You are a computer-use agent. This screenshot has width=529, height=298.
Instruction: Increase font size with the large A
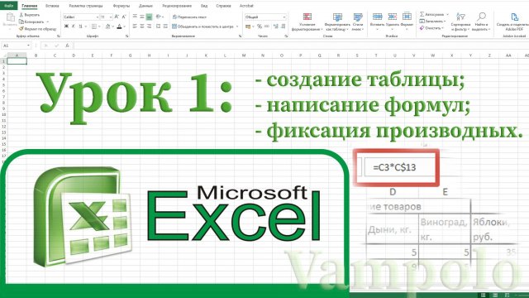pos(117,17)
